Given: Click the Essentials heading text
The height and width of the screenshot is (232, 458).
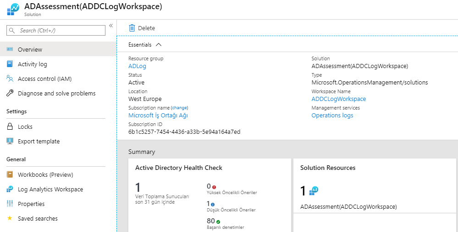Looking at the screenshot, I should [x=140, y=45].
